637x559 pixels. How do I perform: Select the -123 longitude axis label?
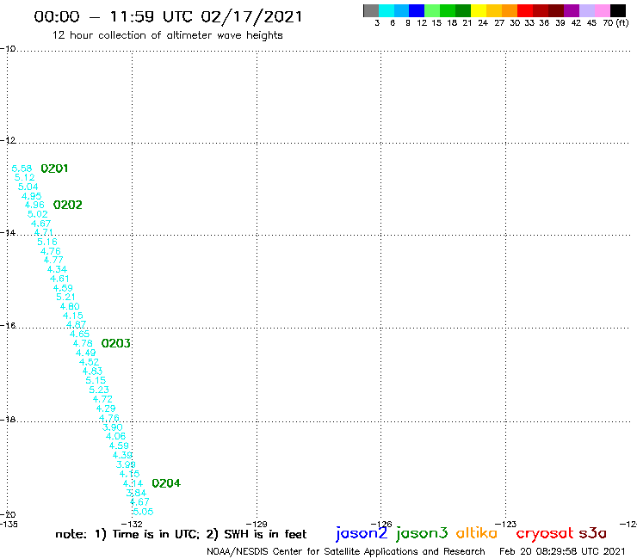point(506,524)
